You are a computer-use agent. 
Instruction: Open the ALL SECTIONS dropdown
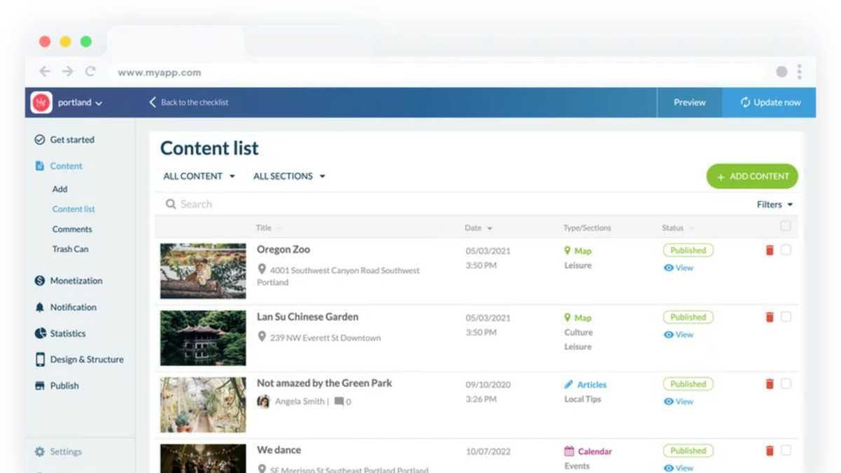pos(289,177)
